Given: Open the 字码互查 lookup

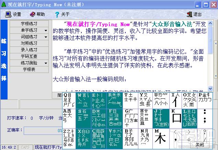Looking at the screenshot, I should coord(29,56).
